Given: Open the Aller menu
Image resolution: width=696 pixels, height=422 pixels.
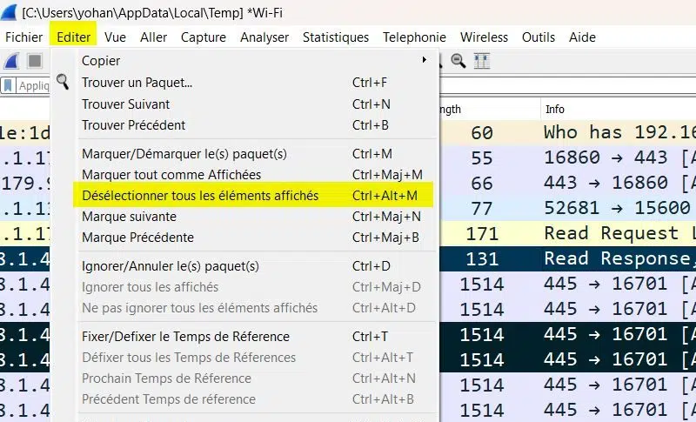Looking at the screenshot, I should (154, 37).
